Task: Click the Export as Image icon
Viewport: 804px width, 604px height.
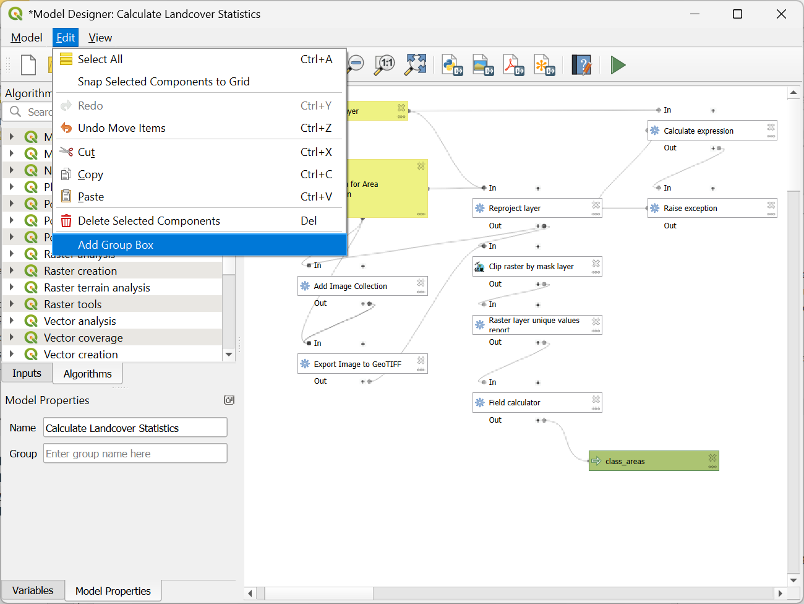Action: pos(483,64)
